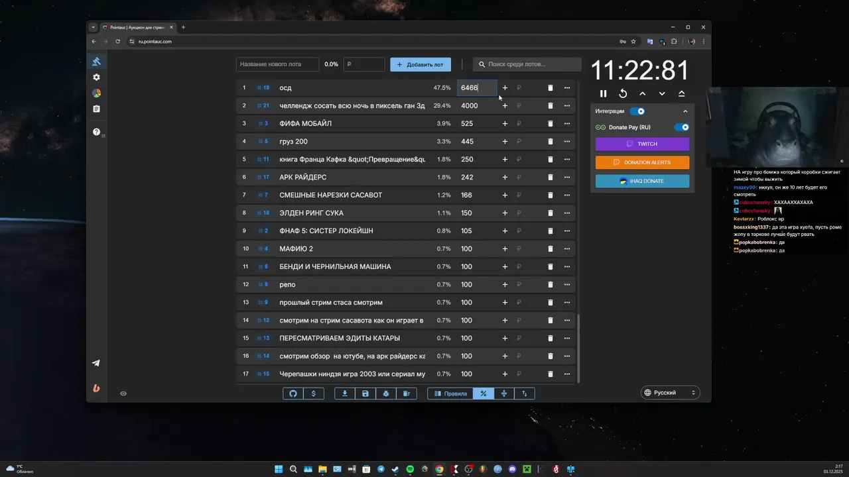Image resolution: width=849 pixels, height=477 pixels.
Task: Open the Русский language dropdown
Action: [x=671, y=393]
